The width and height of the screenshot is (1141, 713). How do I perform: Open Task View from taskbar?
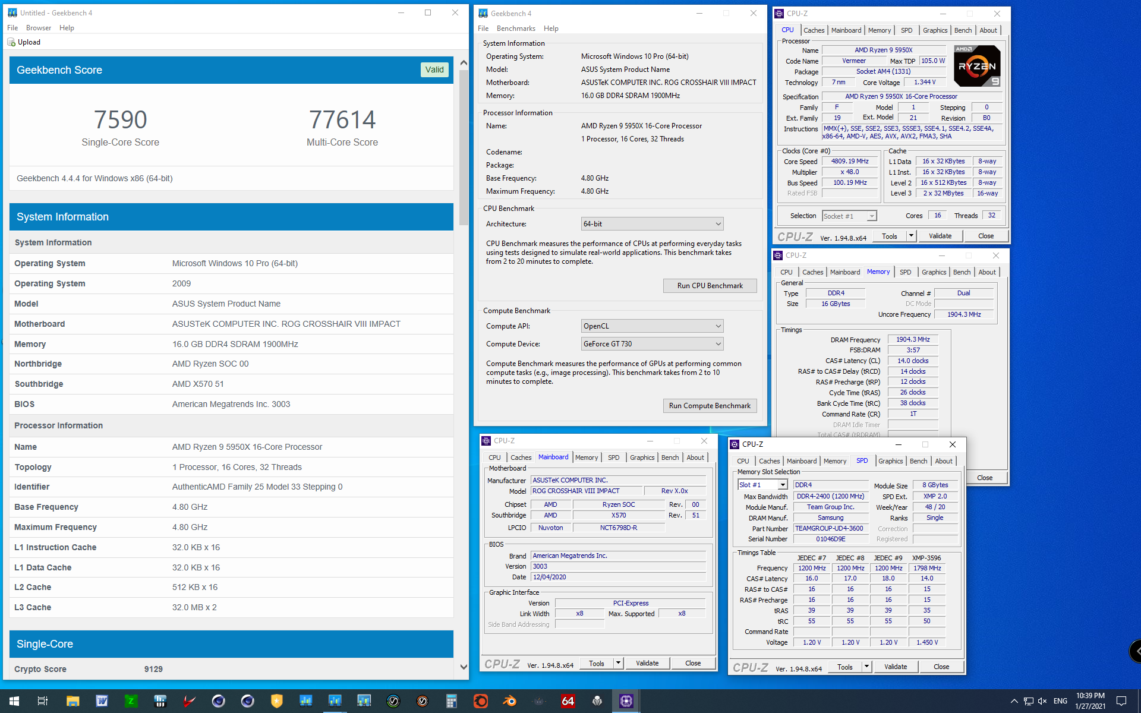[x=43, y=701]
